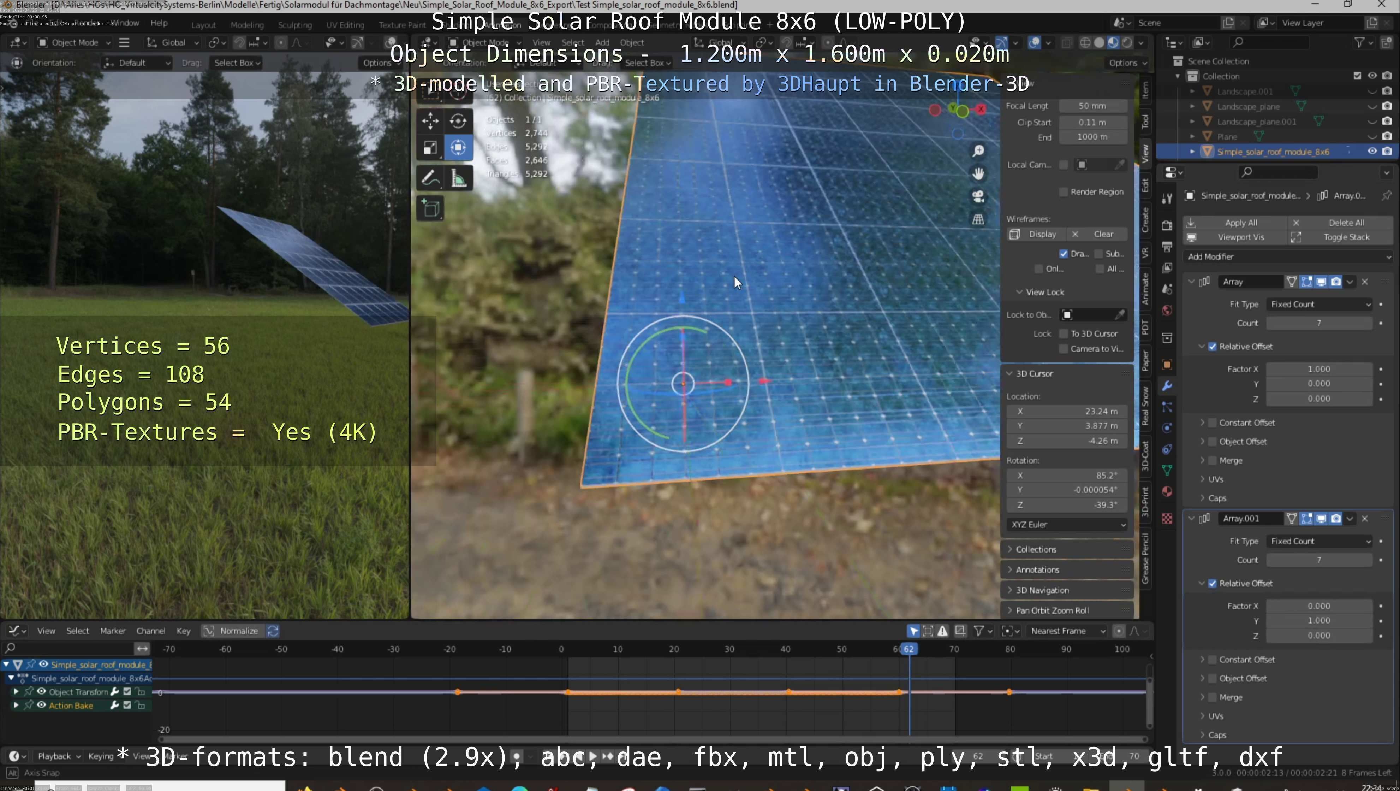
Task: Switch to the UV Editing workspace tab
Action: coord(345,25)
